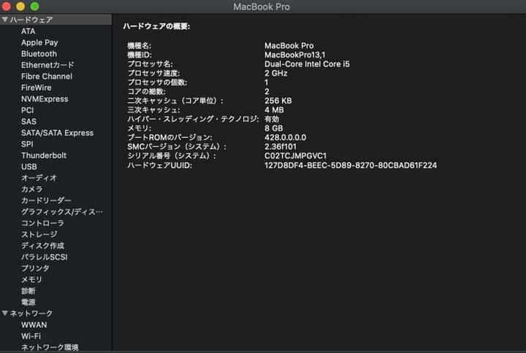This screenshot has height=353, width=526.
Task: Open the Apple Pay entry
Action: (39, 42)
